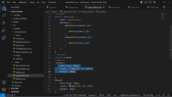This screenshot has width=172, height=97.
Task: Open Explorer Views and More Actions ellipsis
Action: pos(40,7)
